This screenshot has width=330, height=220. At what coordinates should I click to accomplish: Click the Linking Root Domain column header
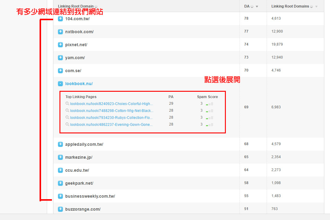click(76, 6)
